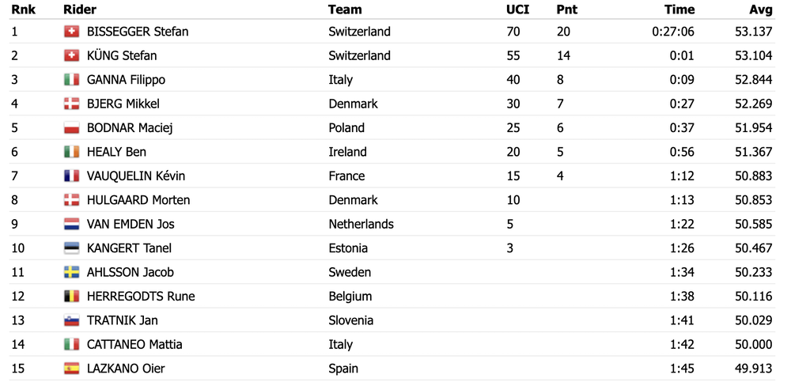Click the Swedish flag next to AHLSSON Jacob
This screenshot has width=791, height=382.
(x=72, y=273)
